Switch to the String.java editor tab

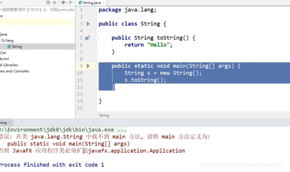point(92,2)
